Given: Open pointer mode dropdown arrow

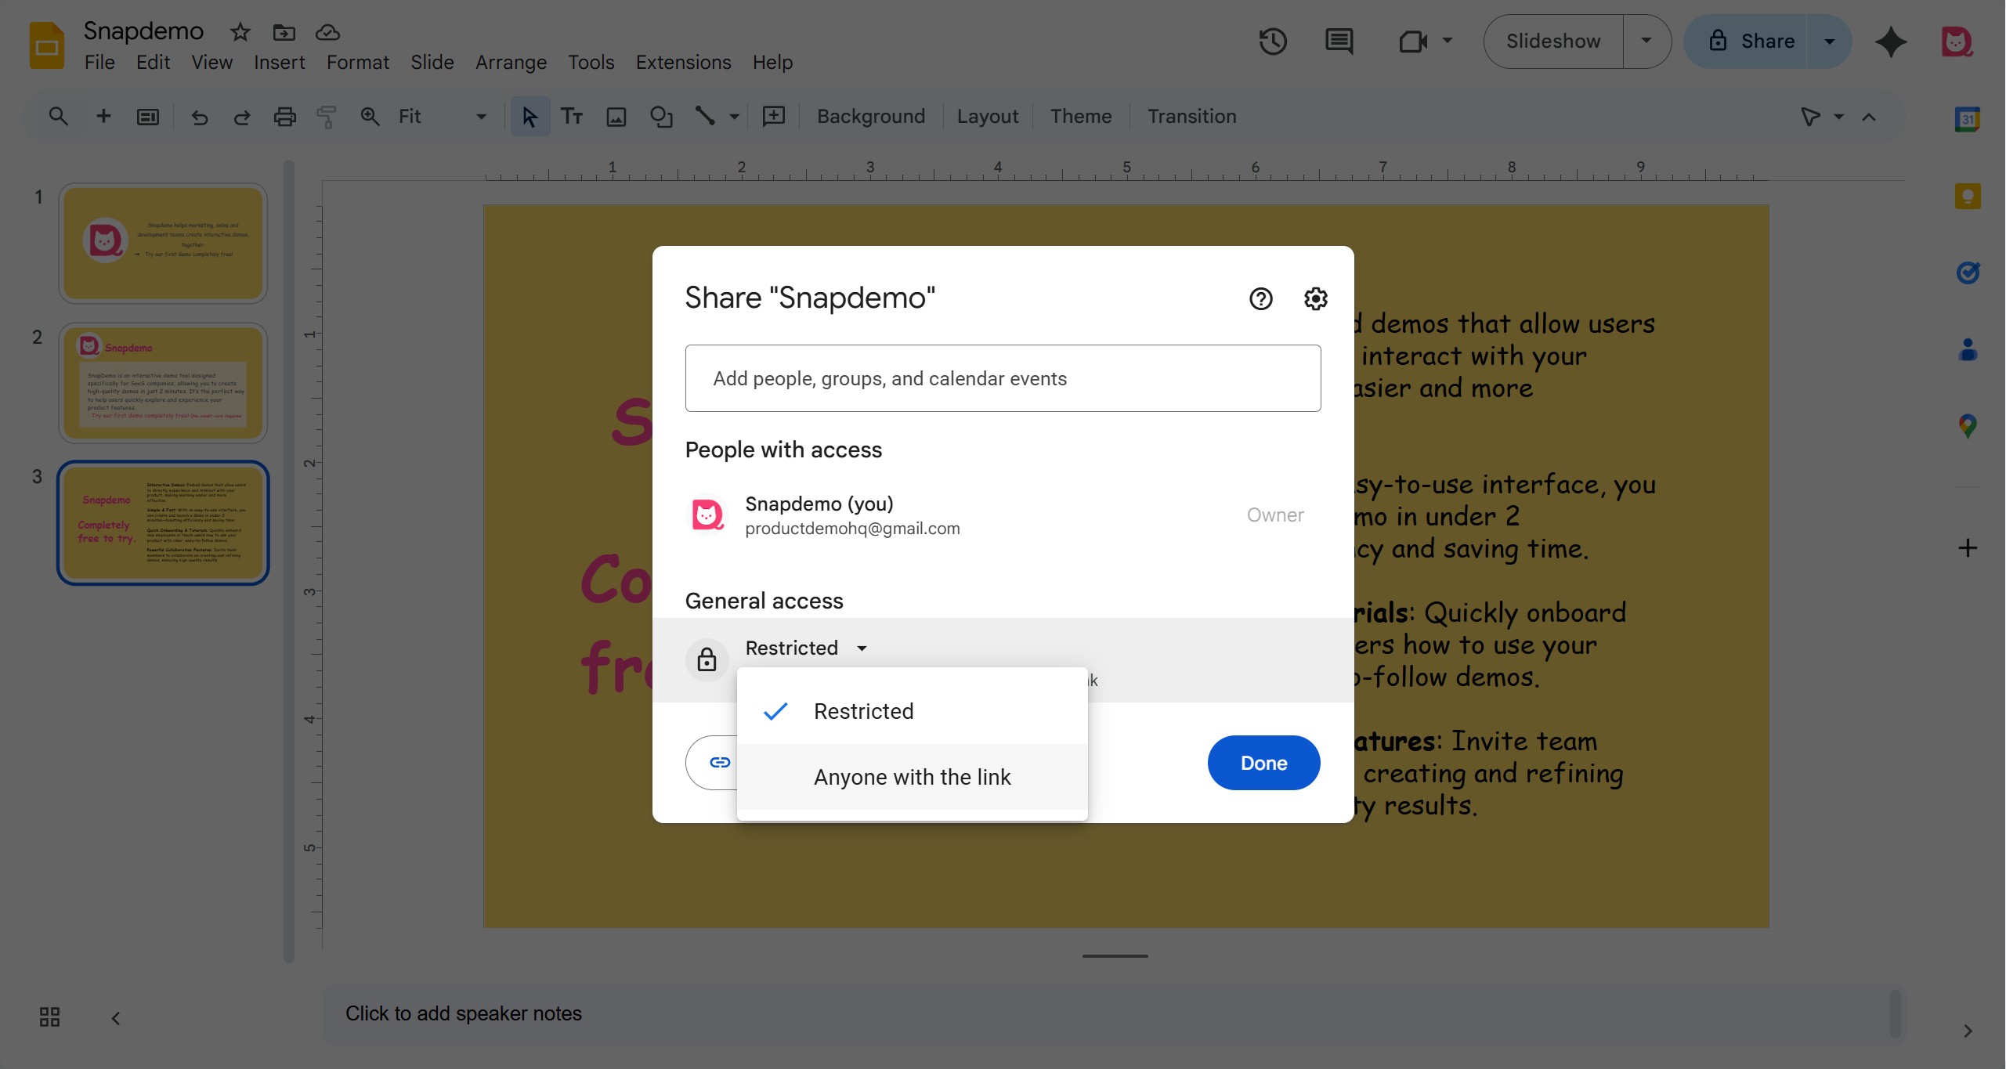Looking at the screenshot, I should 1839,117.
